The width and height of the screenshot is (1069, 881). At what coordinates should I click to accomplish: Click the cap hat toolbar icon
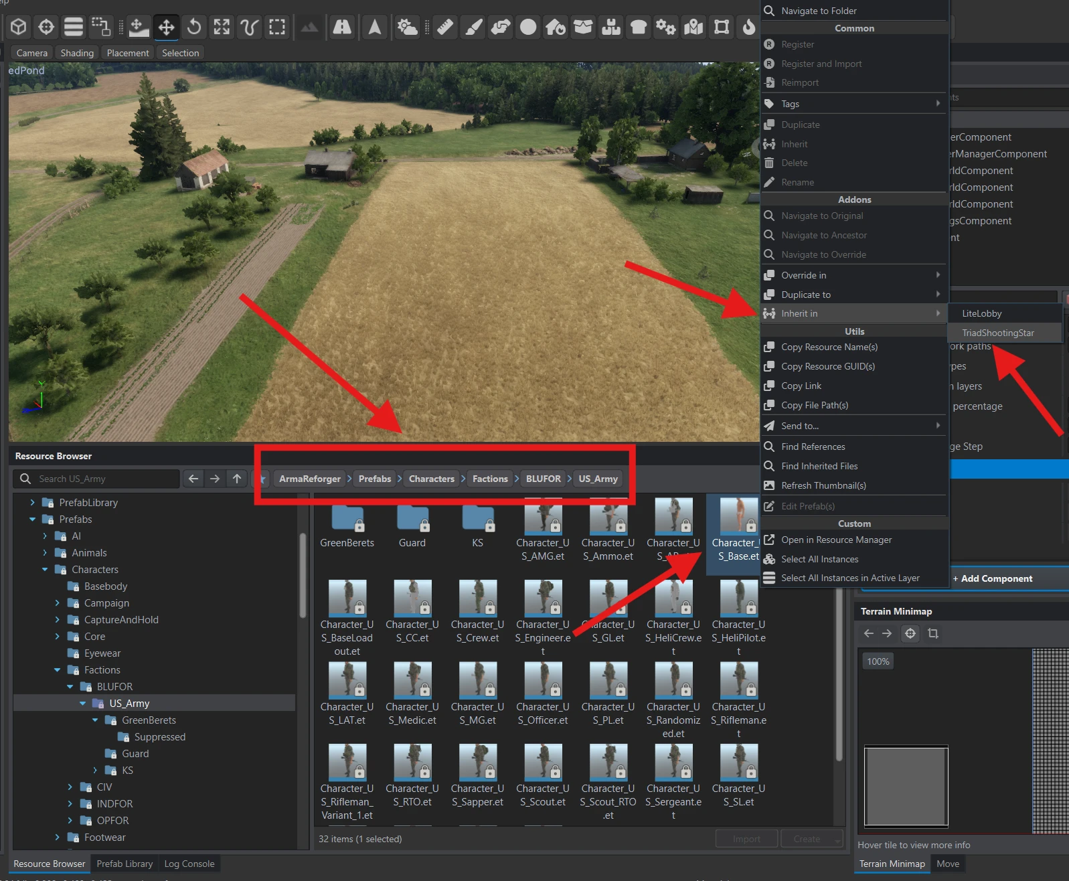pyautogui.click(x=639, y=27)
